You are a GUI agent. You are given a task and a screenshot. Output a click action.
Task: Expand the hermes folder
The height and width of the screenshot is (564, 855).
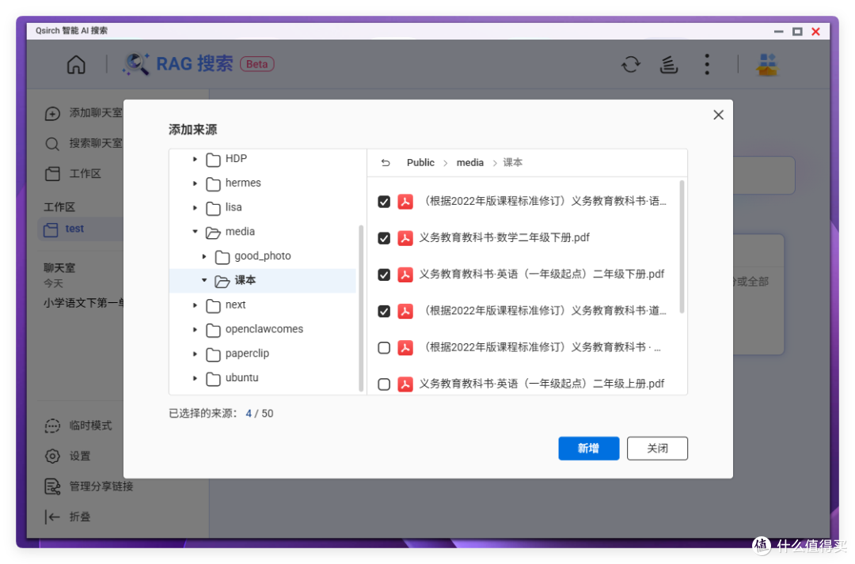(195, 184)
